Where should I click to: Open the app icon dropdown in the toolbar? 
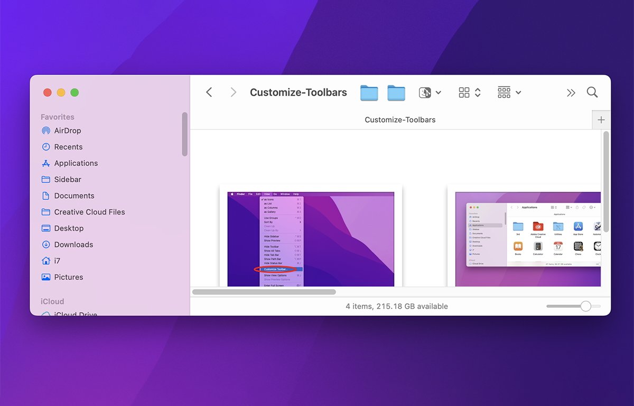(430, 93)
